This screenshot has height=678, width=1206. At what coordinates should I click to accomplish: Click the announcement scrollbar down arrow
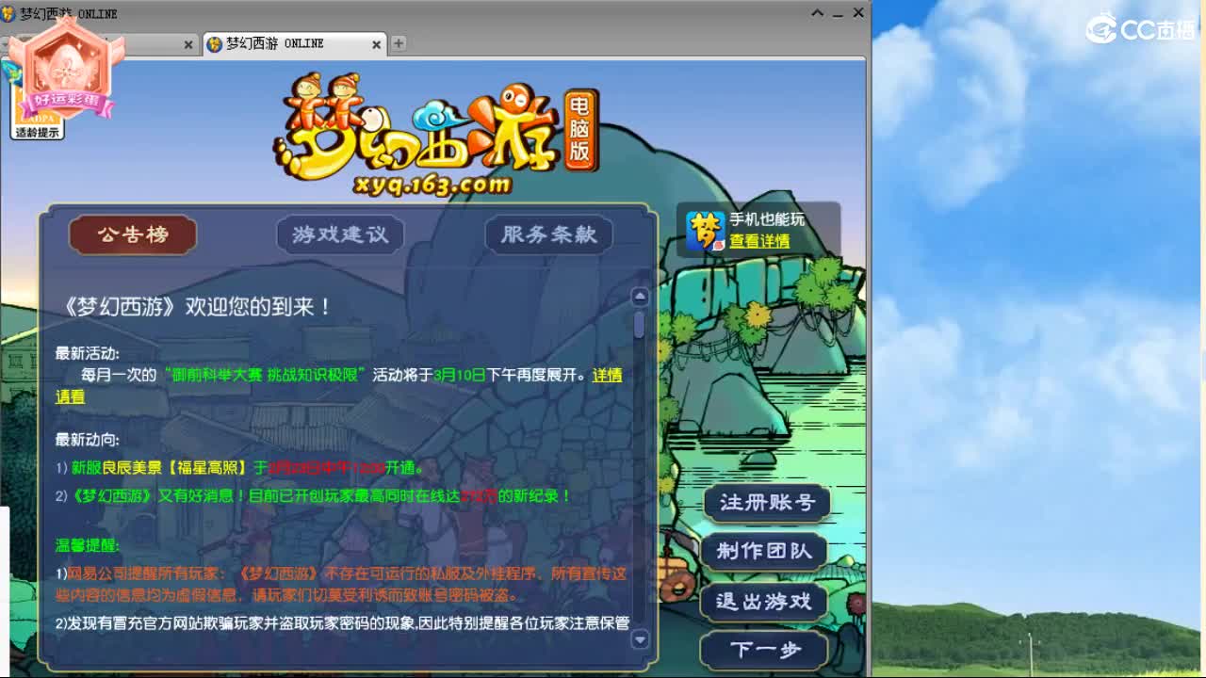click(x=642, y=640)
